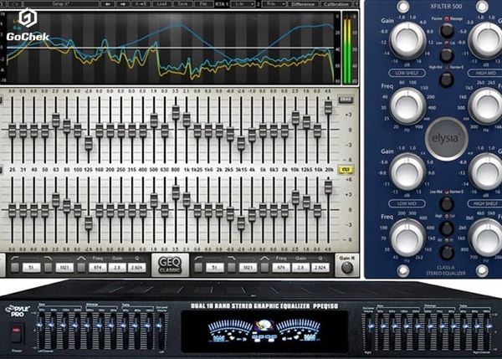Click the lower channel 12k5 fader

pyautogui.click(x=306, y=202)
